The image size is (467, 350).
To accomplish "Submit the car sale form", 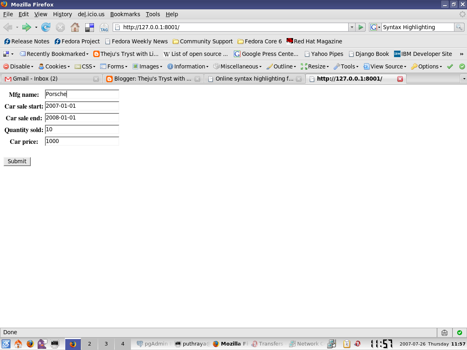I will [17, 161].
